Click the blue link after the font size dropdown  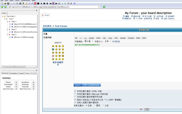116,41
